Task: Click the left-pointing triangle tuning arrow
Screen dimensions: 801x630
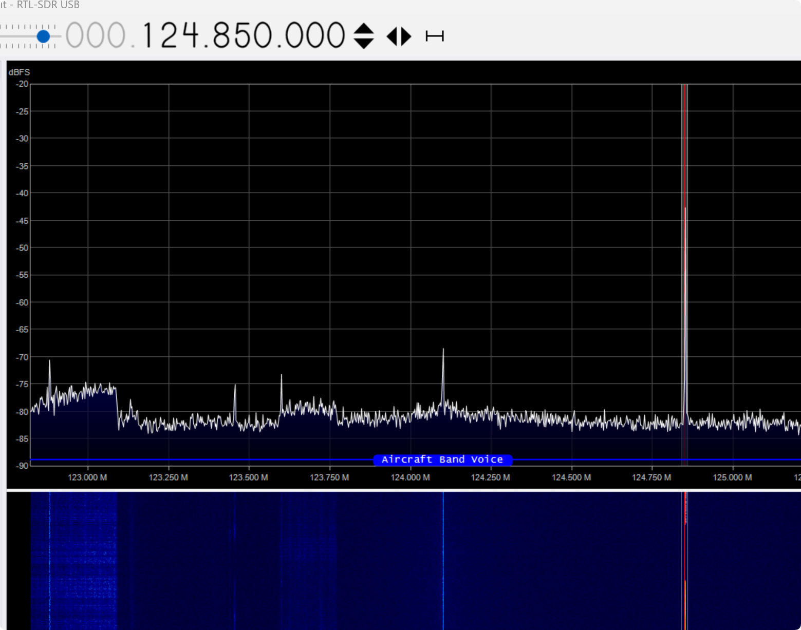Action: (x=392, y=36)
